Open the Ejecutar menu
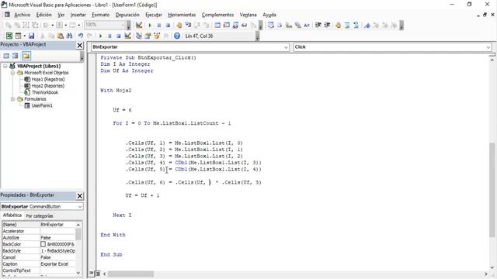 (154, 15)
